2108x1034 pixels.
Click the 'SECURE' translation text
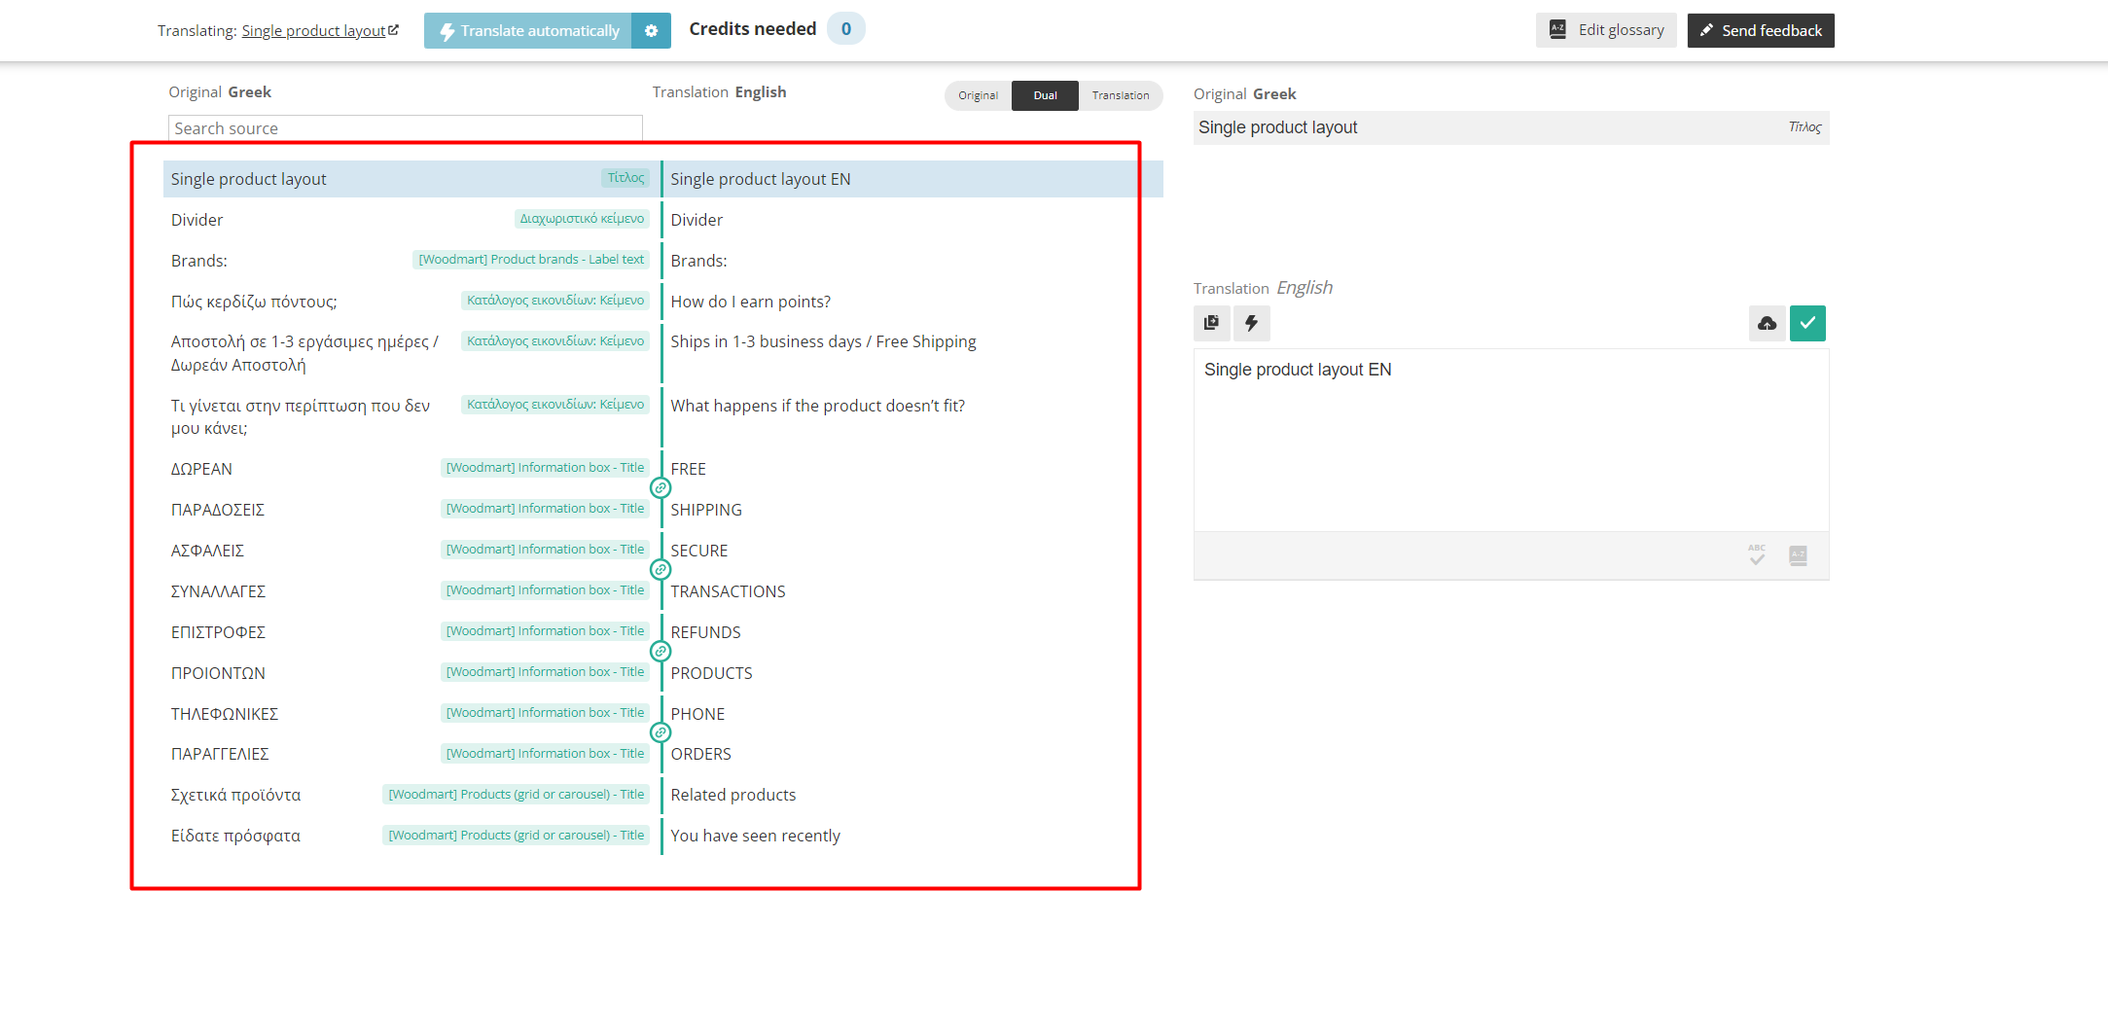[x=699, y=551]
